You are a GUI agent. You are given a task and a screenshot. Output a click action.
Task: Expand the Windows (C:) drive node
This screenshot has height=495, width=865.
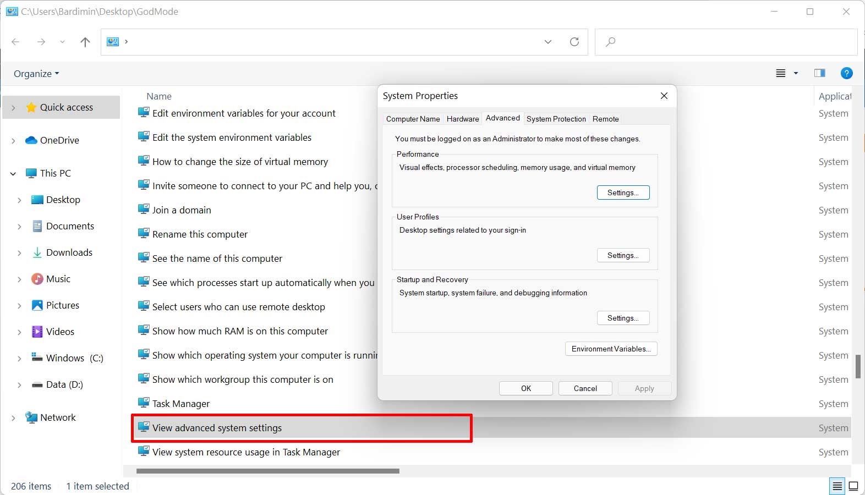coord(19,359)
